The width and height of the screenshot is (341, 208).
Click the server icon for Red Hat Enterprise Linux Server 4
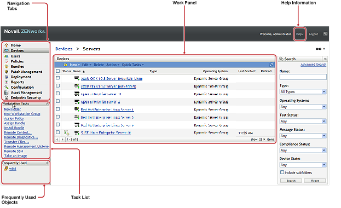(77, 109)
